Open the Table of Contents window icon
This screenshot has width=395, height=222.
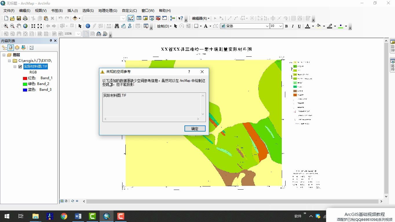pos(139,18)
